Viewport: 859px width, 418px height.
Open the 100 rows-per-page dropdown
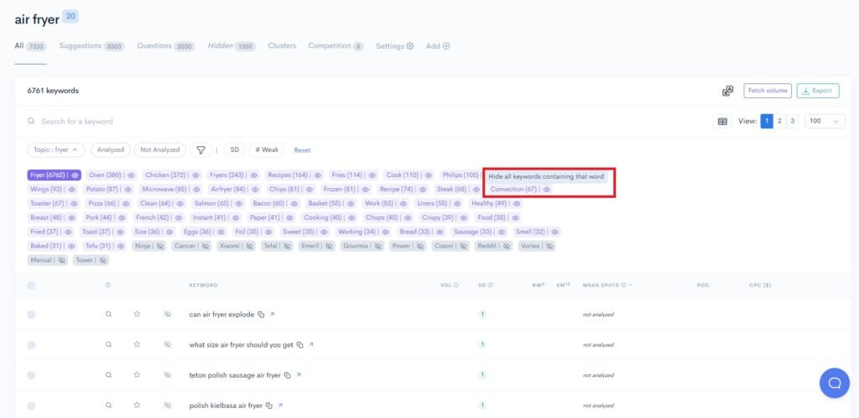click(x=825, y=122)
